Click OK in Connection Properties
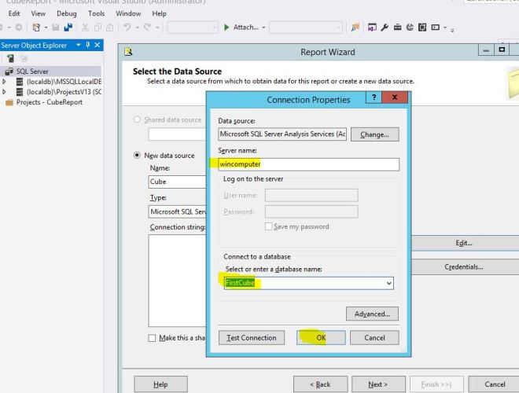Image resolution: width=519 pixels, height=393 pixels. click(x=320, y=337)
